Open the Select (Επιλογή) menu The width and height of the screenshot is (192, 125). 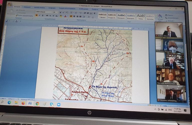[170, 21]
